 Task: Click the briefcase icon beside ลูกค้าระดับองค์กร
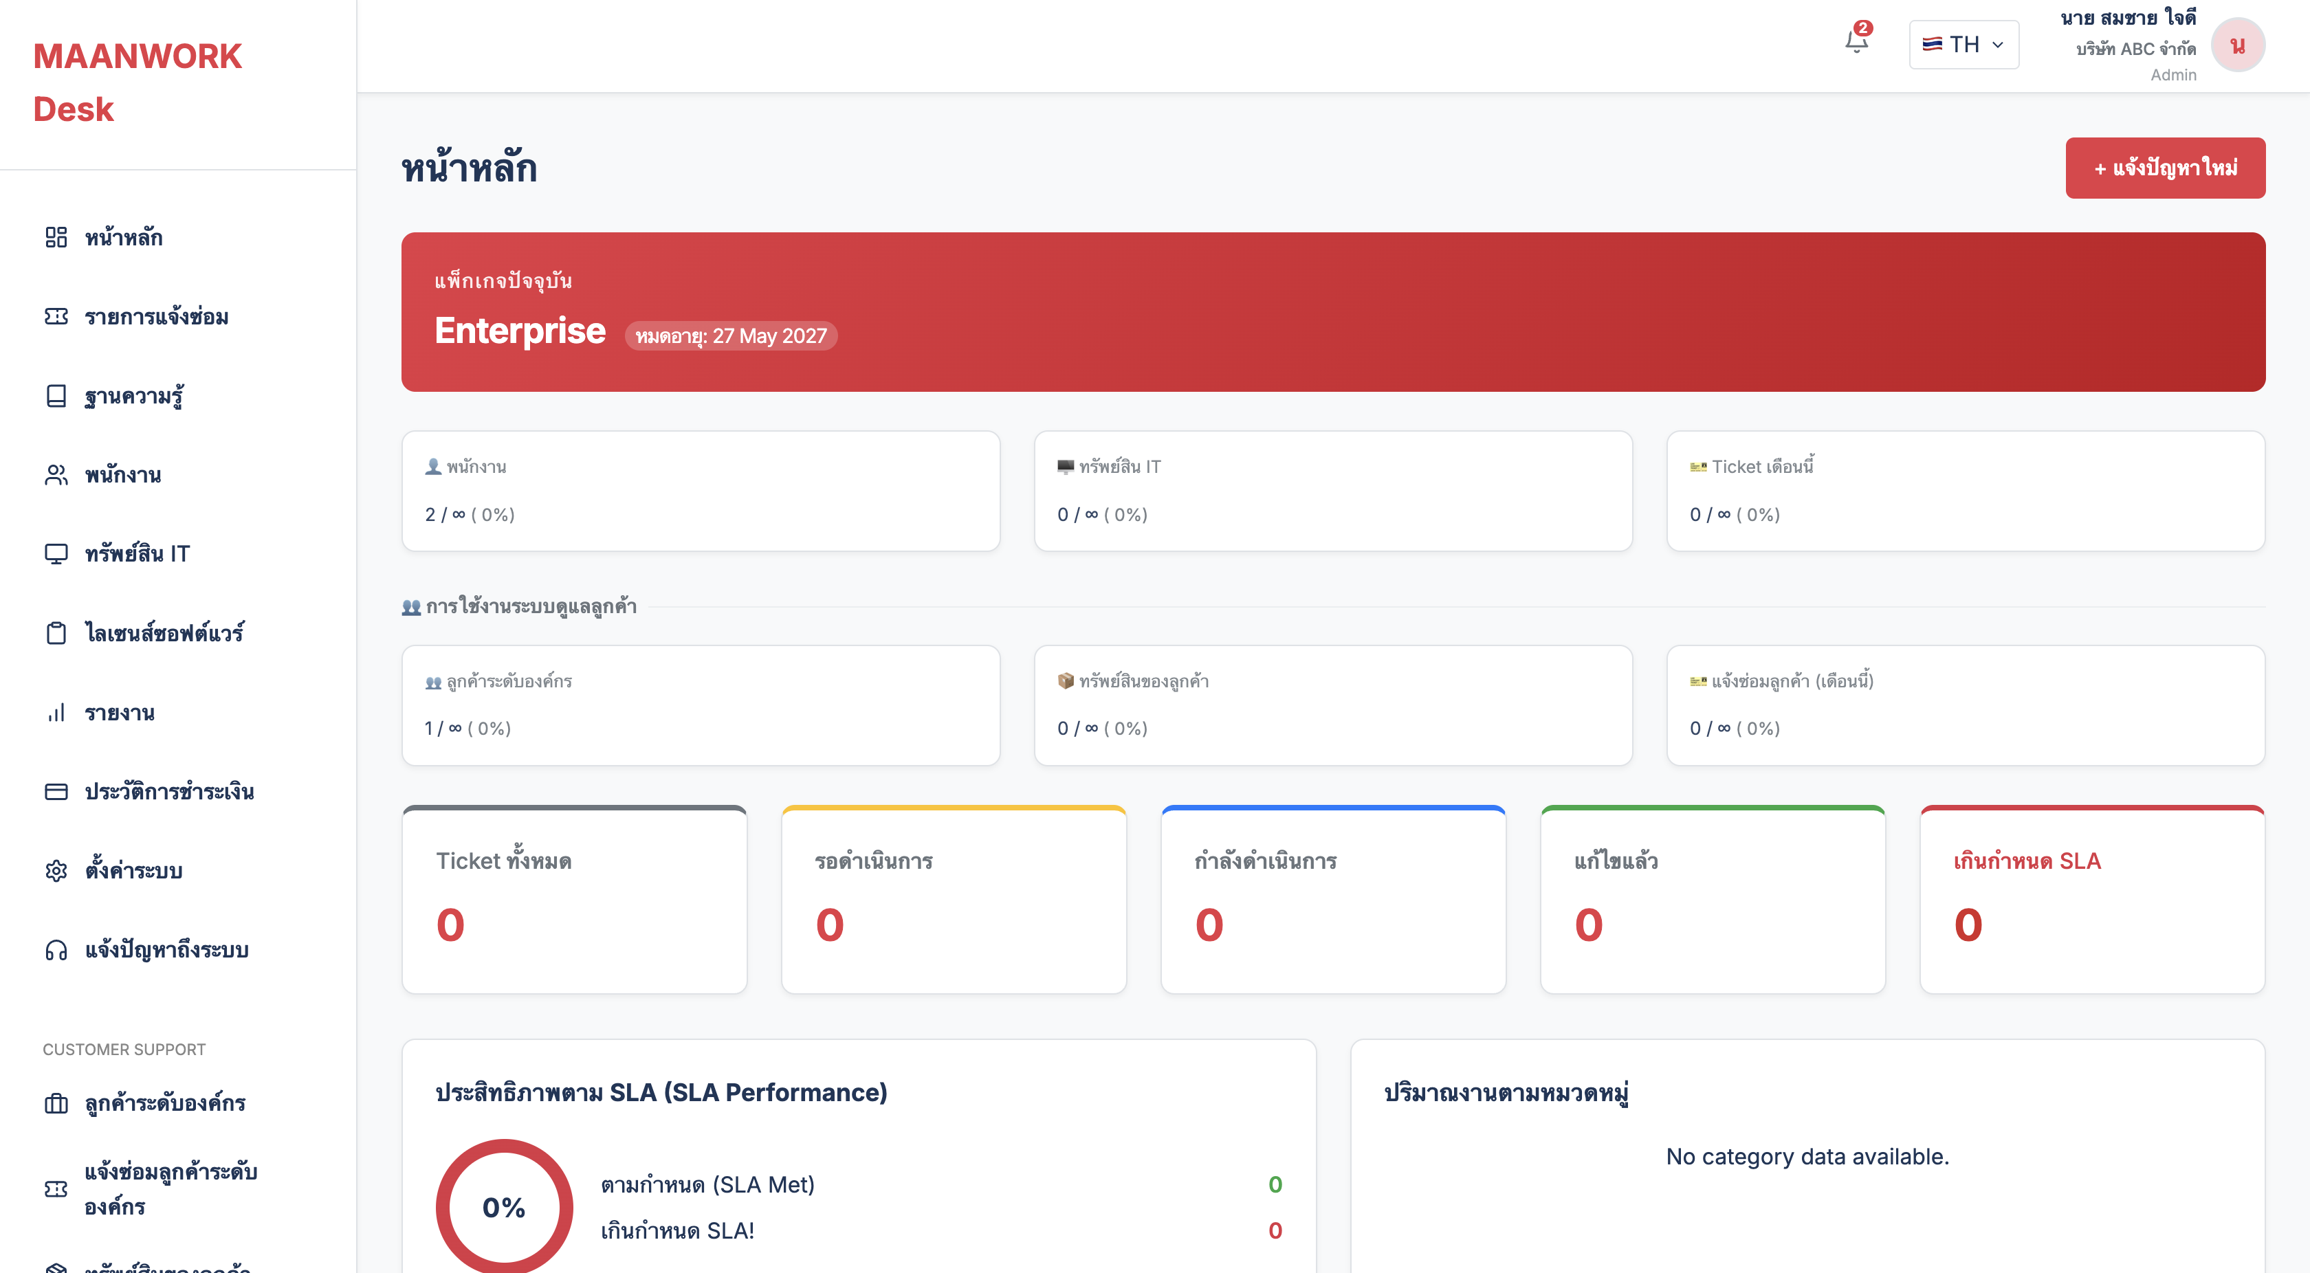coord(56,1104)
